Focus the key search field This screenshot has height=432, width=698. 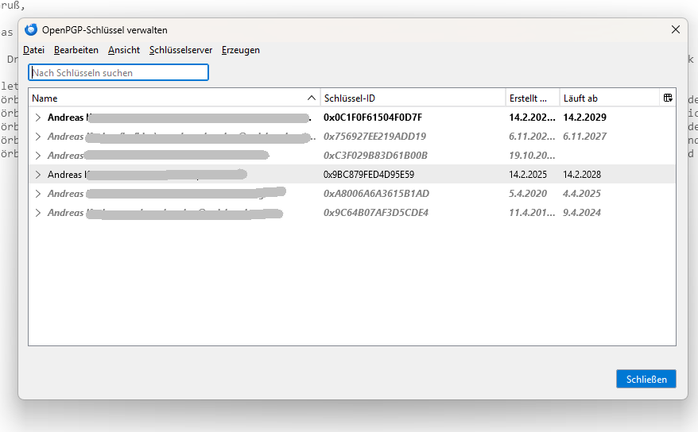pyautogui.click(x=118, y=73)
